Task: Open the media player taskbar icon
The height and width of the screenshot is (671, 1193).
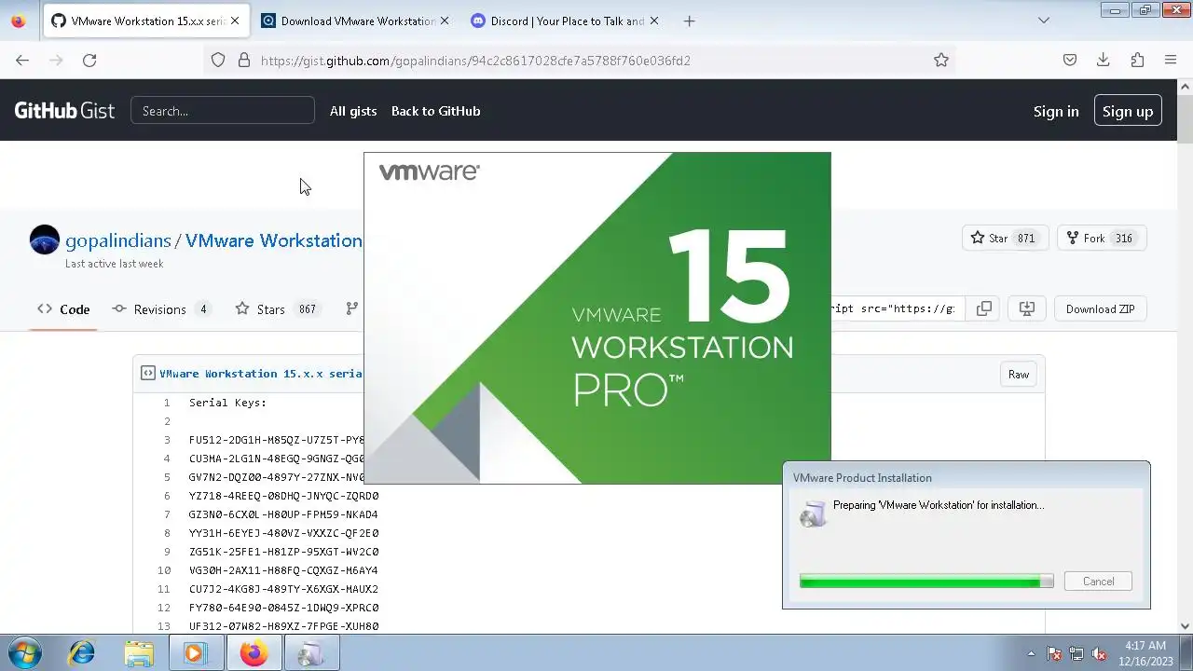Action: tap(196, 653)
